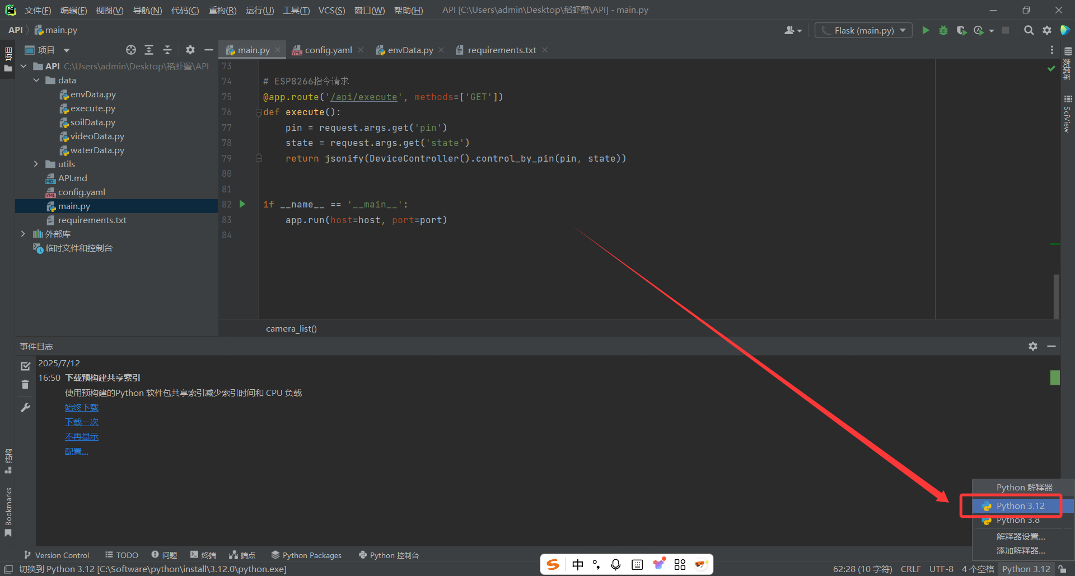Screen dimensions: 1075x576
Task: Collapse the API root folder
Action: pyautogui.click(x=24, y=66)
